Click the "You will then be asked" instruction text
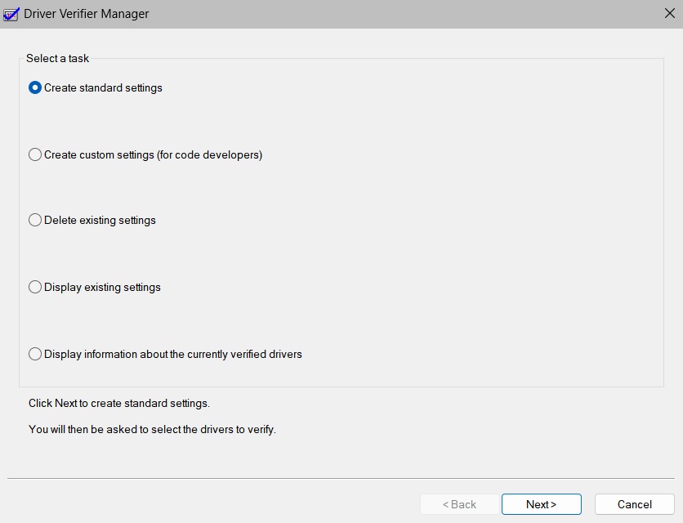This screenshot has width=683, height=523. [154, 428]
